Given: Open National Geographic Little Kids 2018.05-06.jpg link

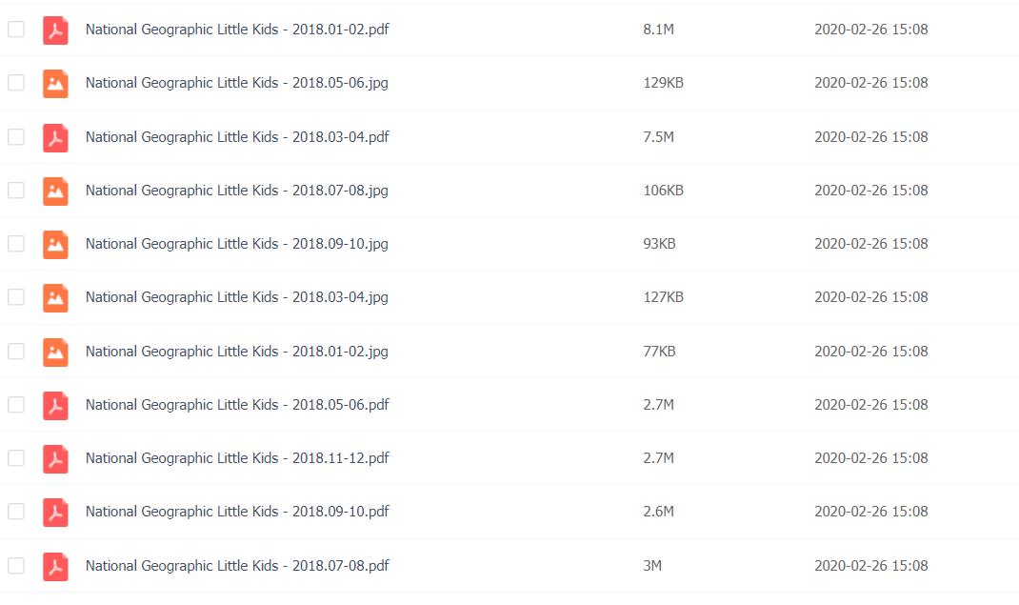Looking at the screenshot, I should coord(236,83).
